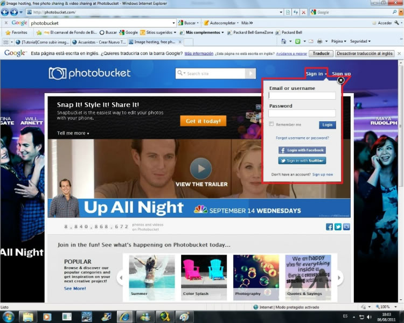Viewport: 404px width, 323px height.
Task: Close the Google translate bar
Action: [399, 54]
